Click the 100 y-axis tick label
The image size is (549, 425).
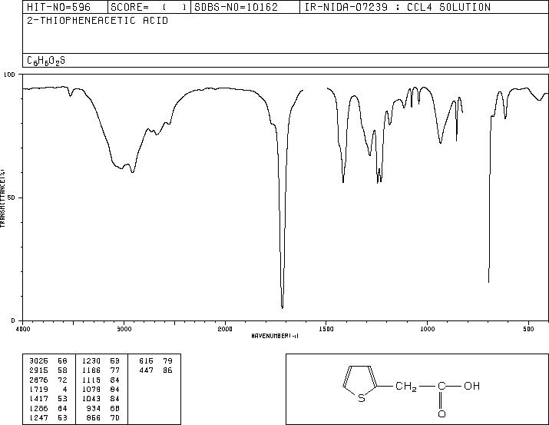pyautogui.click(x=9, y=75)
